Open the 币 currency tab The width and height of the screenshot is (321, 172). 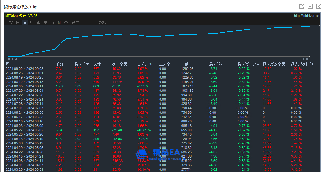pyautogui.click(x=52, y=23)
